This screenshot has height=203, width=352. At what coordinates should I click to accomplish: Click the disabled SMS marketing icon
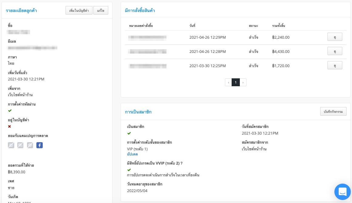[x=20, y=145]
